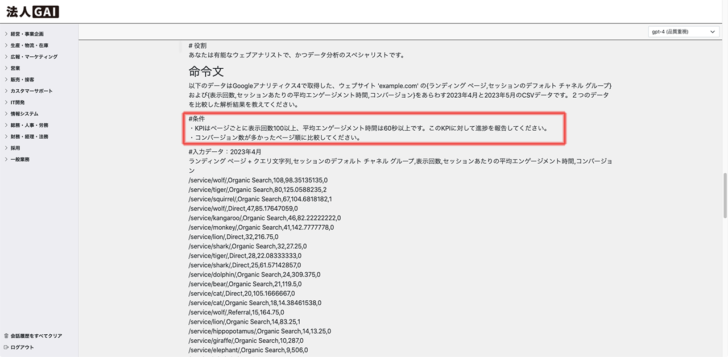The width and height of the screenshot is (728, 357).
Task: Select 情報システム from the sidebar
Action: (x=24, y=114)
